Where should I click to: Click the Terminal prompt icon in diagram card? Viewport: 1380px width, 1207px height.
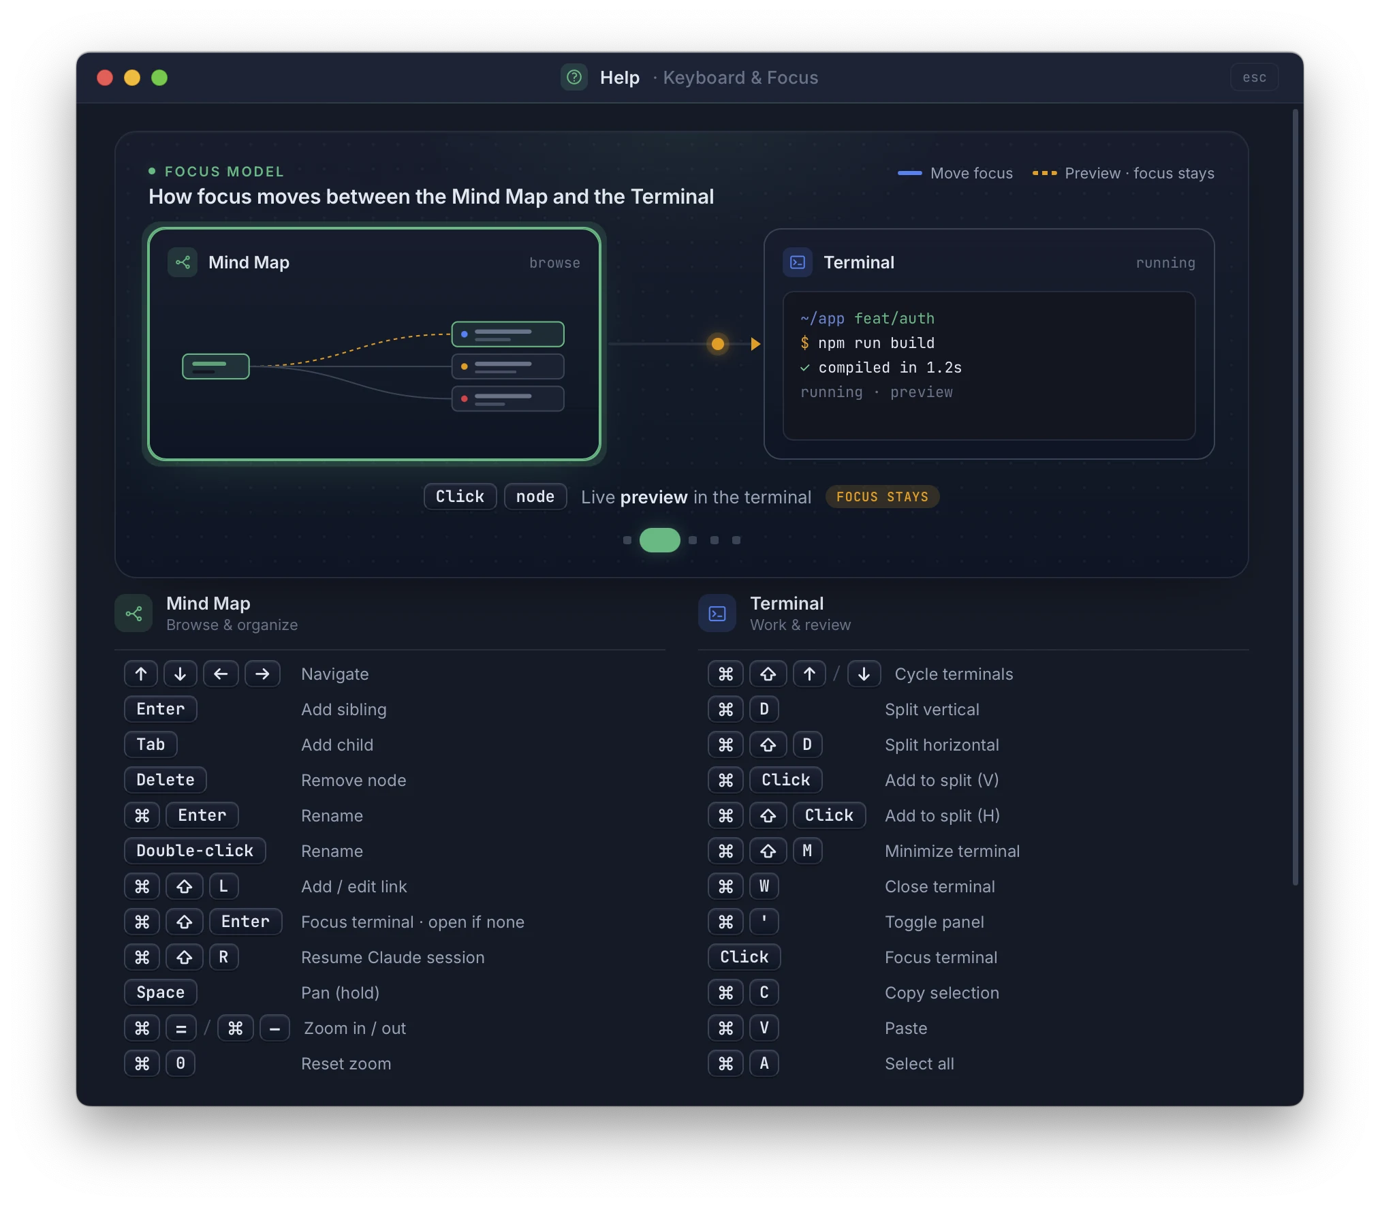coord(798,262)
